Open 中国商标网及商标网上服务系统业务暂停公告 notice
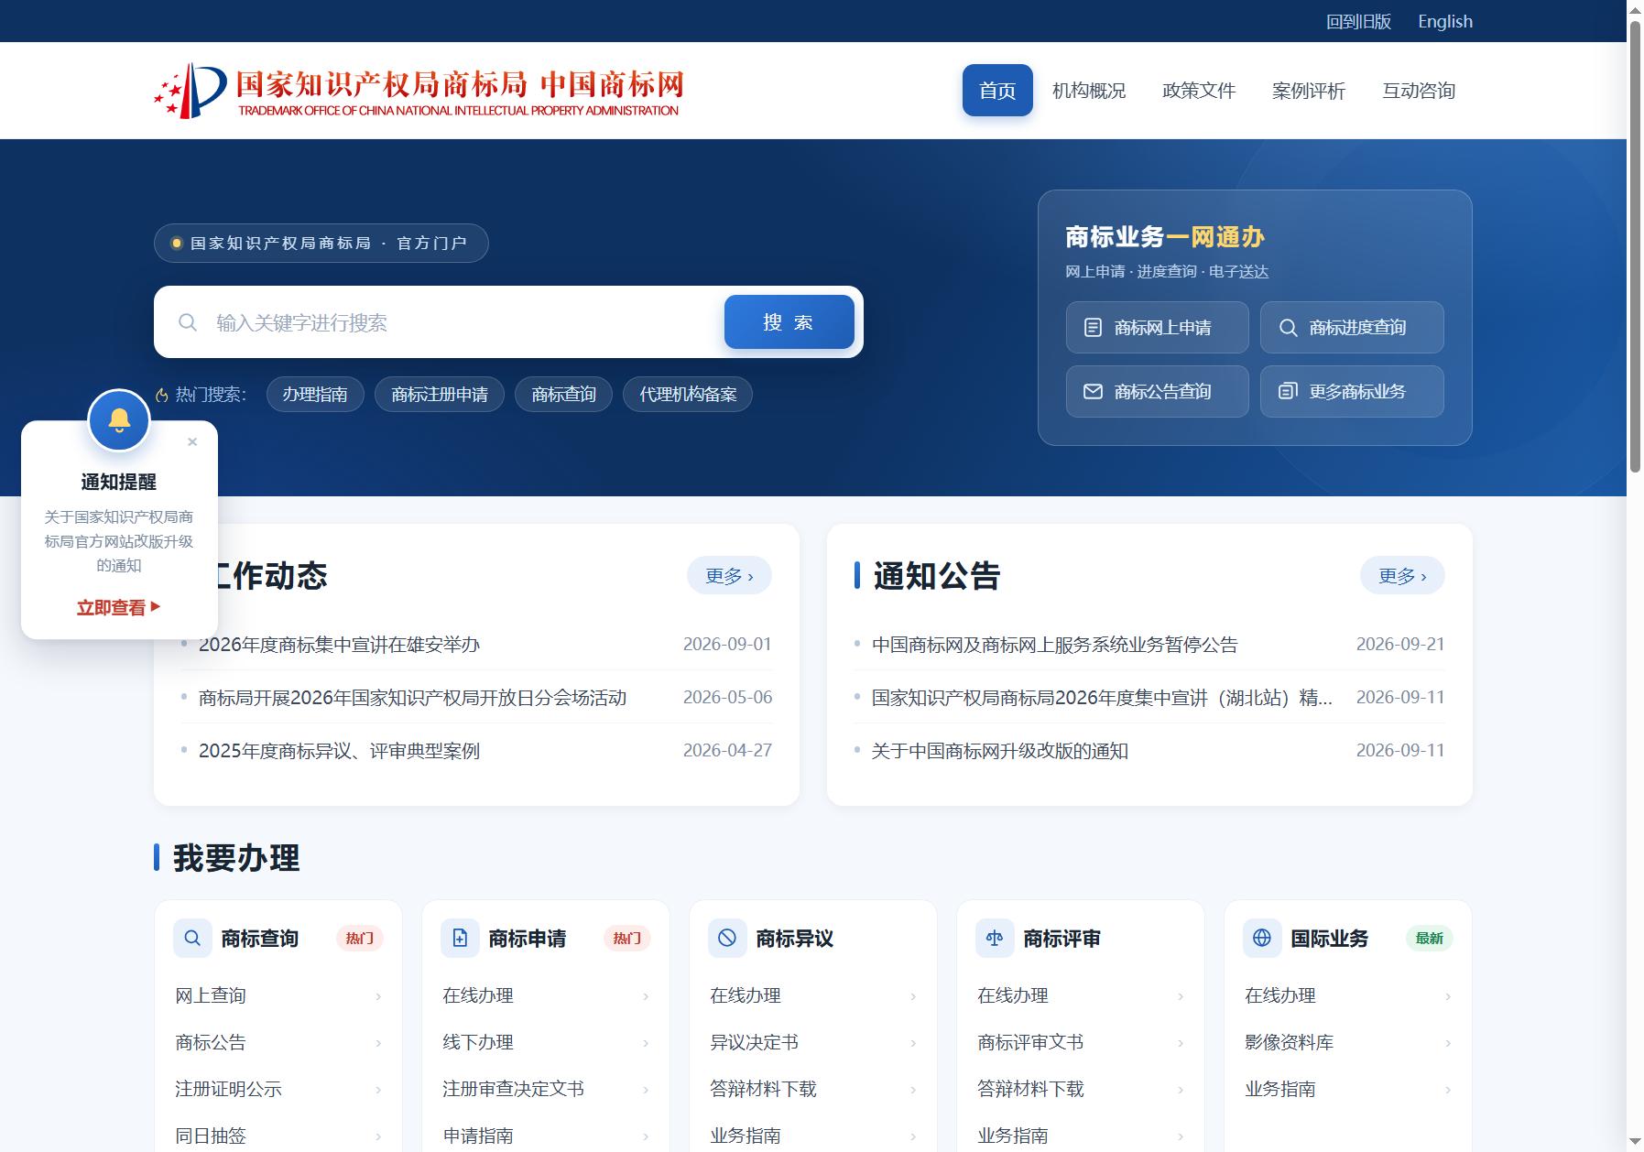1644x1152 pixels. 1054,645
